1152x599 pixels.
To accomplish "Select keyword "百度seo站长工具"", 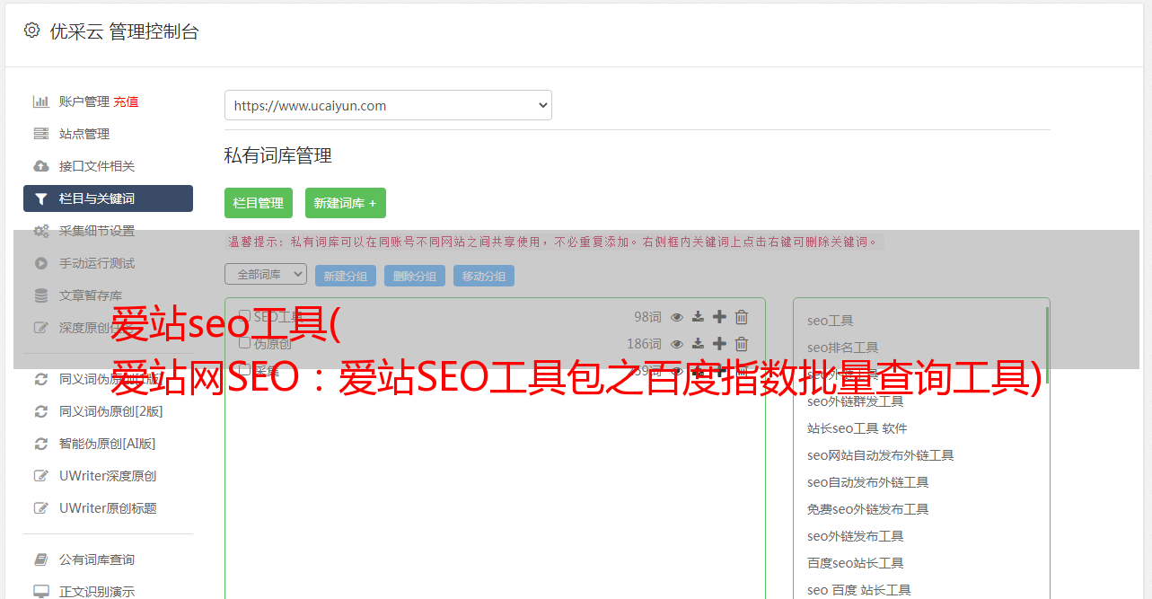I will 856,563.
